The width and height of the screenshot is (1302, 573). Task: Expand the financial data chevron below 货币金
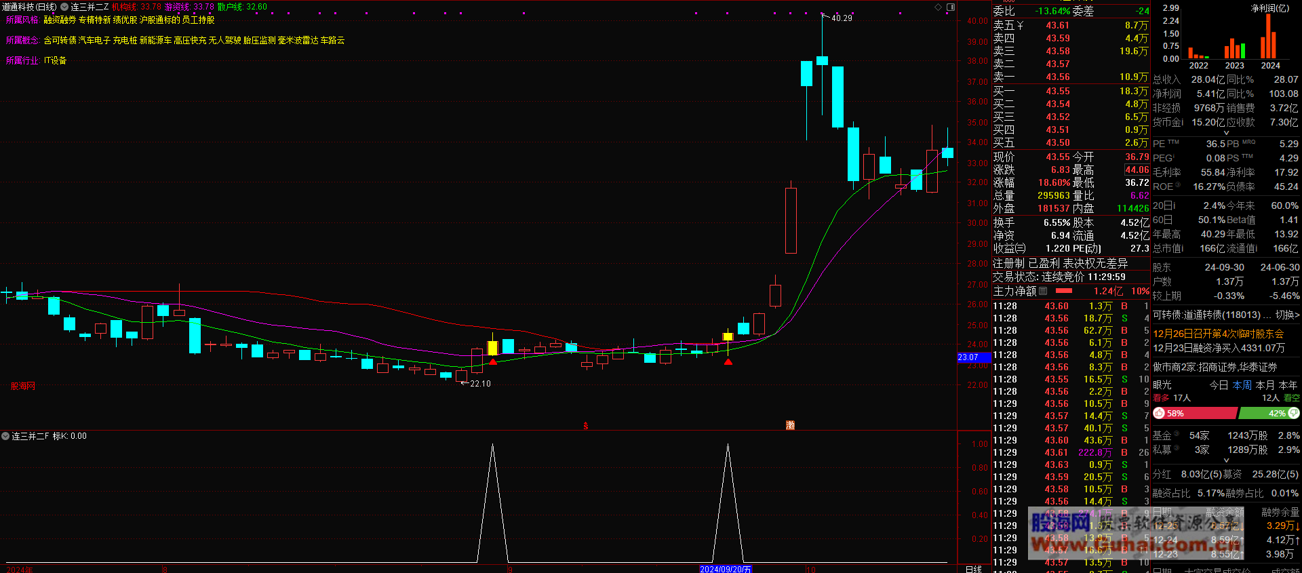(1226, 133)
